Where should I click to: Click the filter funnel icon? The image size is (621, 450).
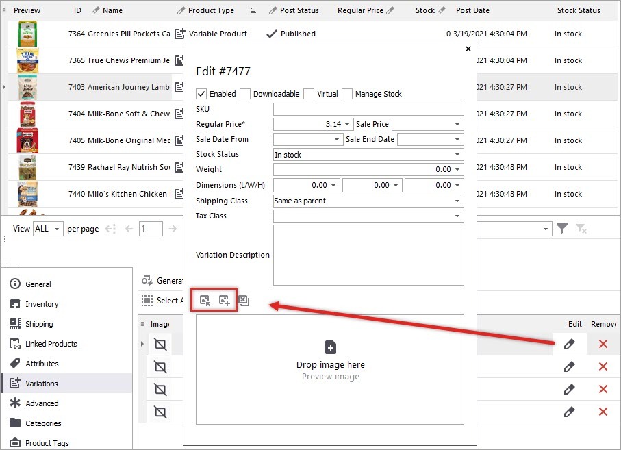(562, 229)
